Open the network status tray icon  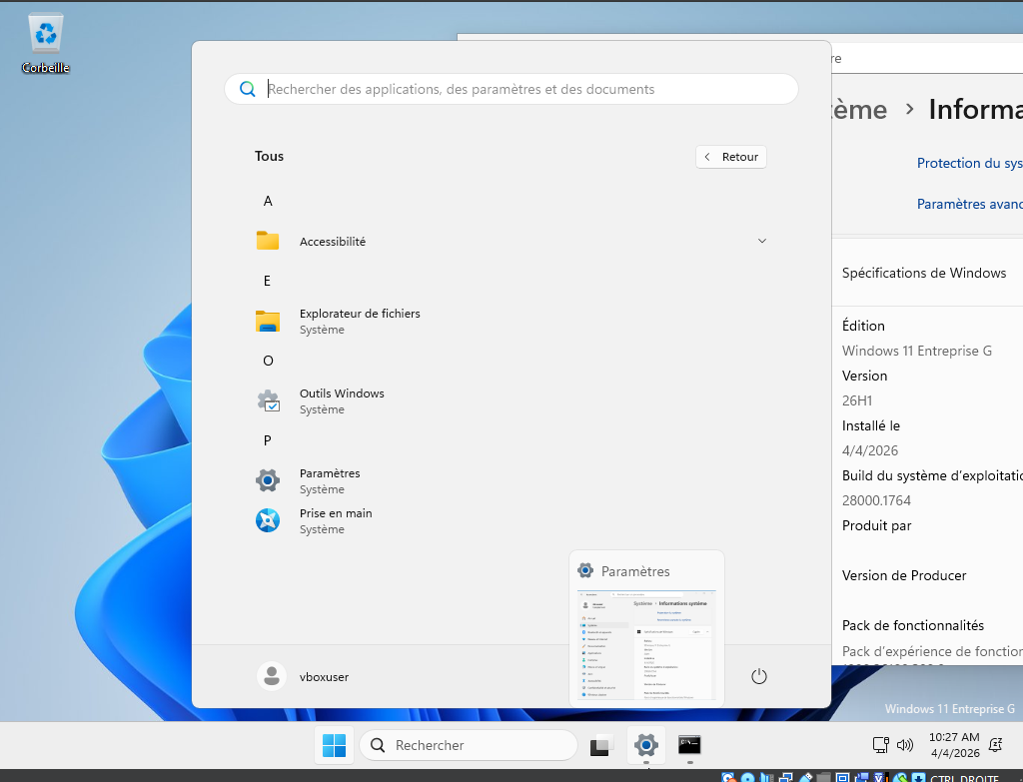click(880, 745)
